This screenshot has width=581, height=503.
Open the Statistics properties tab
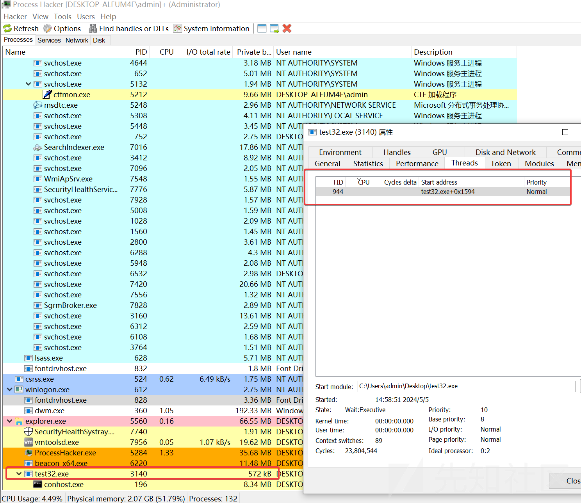368,164
